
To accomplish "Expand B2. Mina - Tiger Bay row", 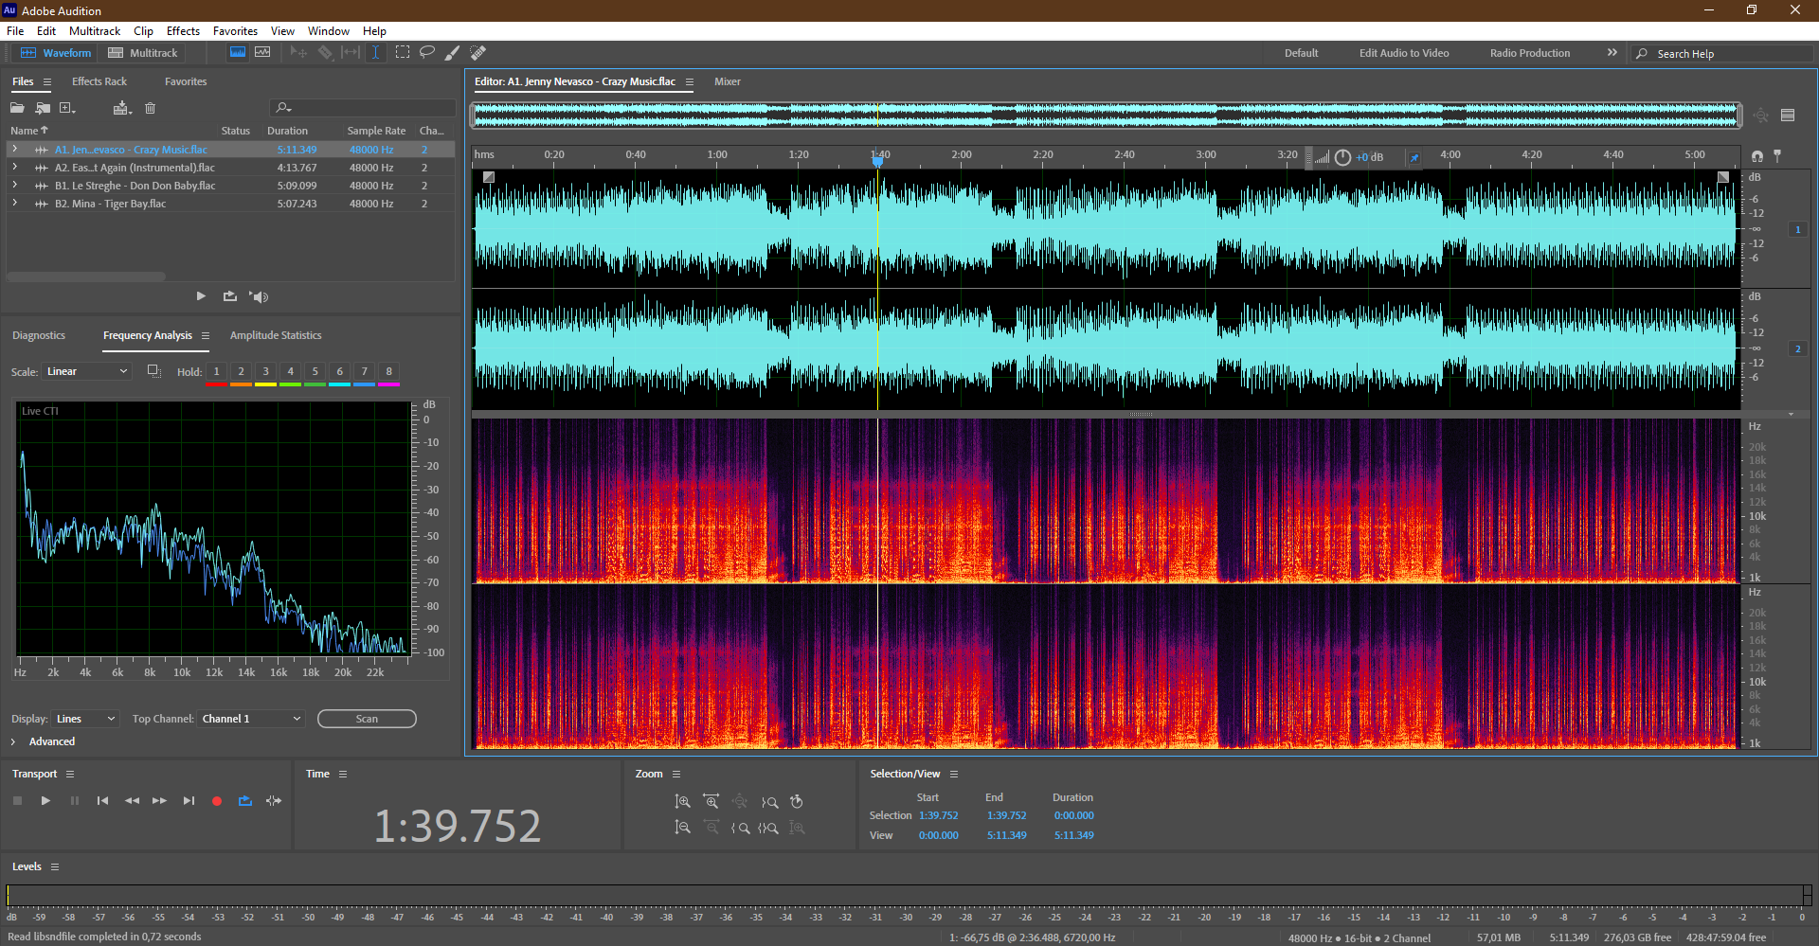I will [15, 203].
